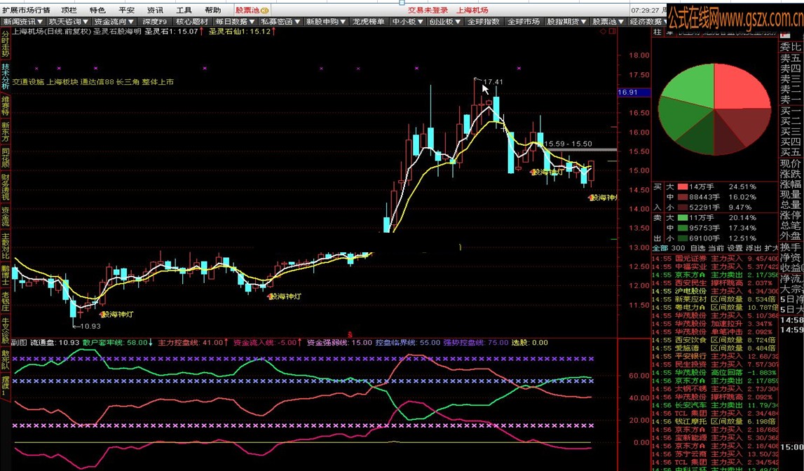Open the 设置 option in alerts panel
The image size is (804, 471).
coord(735,248)
